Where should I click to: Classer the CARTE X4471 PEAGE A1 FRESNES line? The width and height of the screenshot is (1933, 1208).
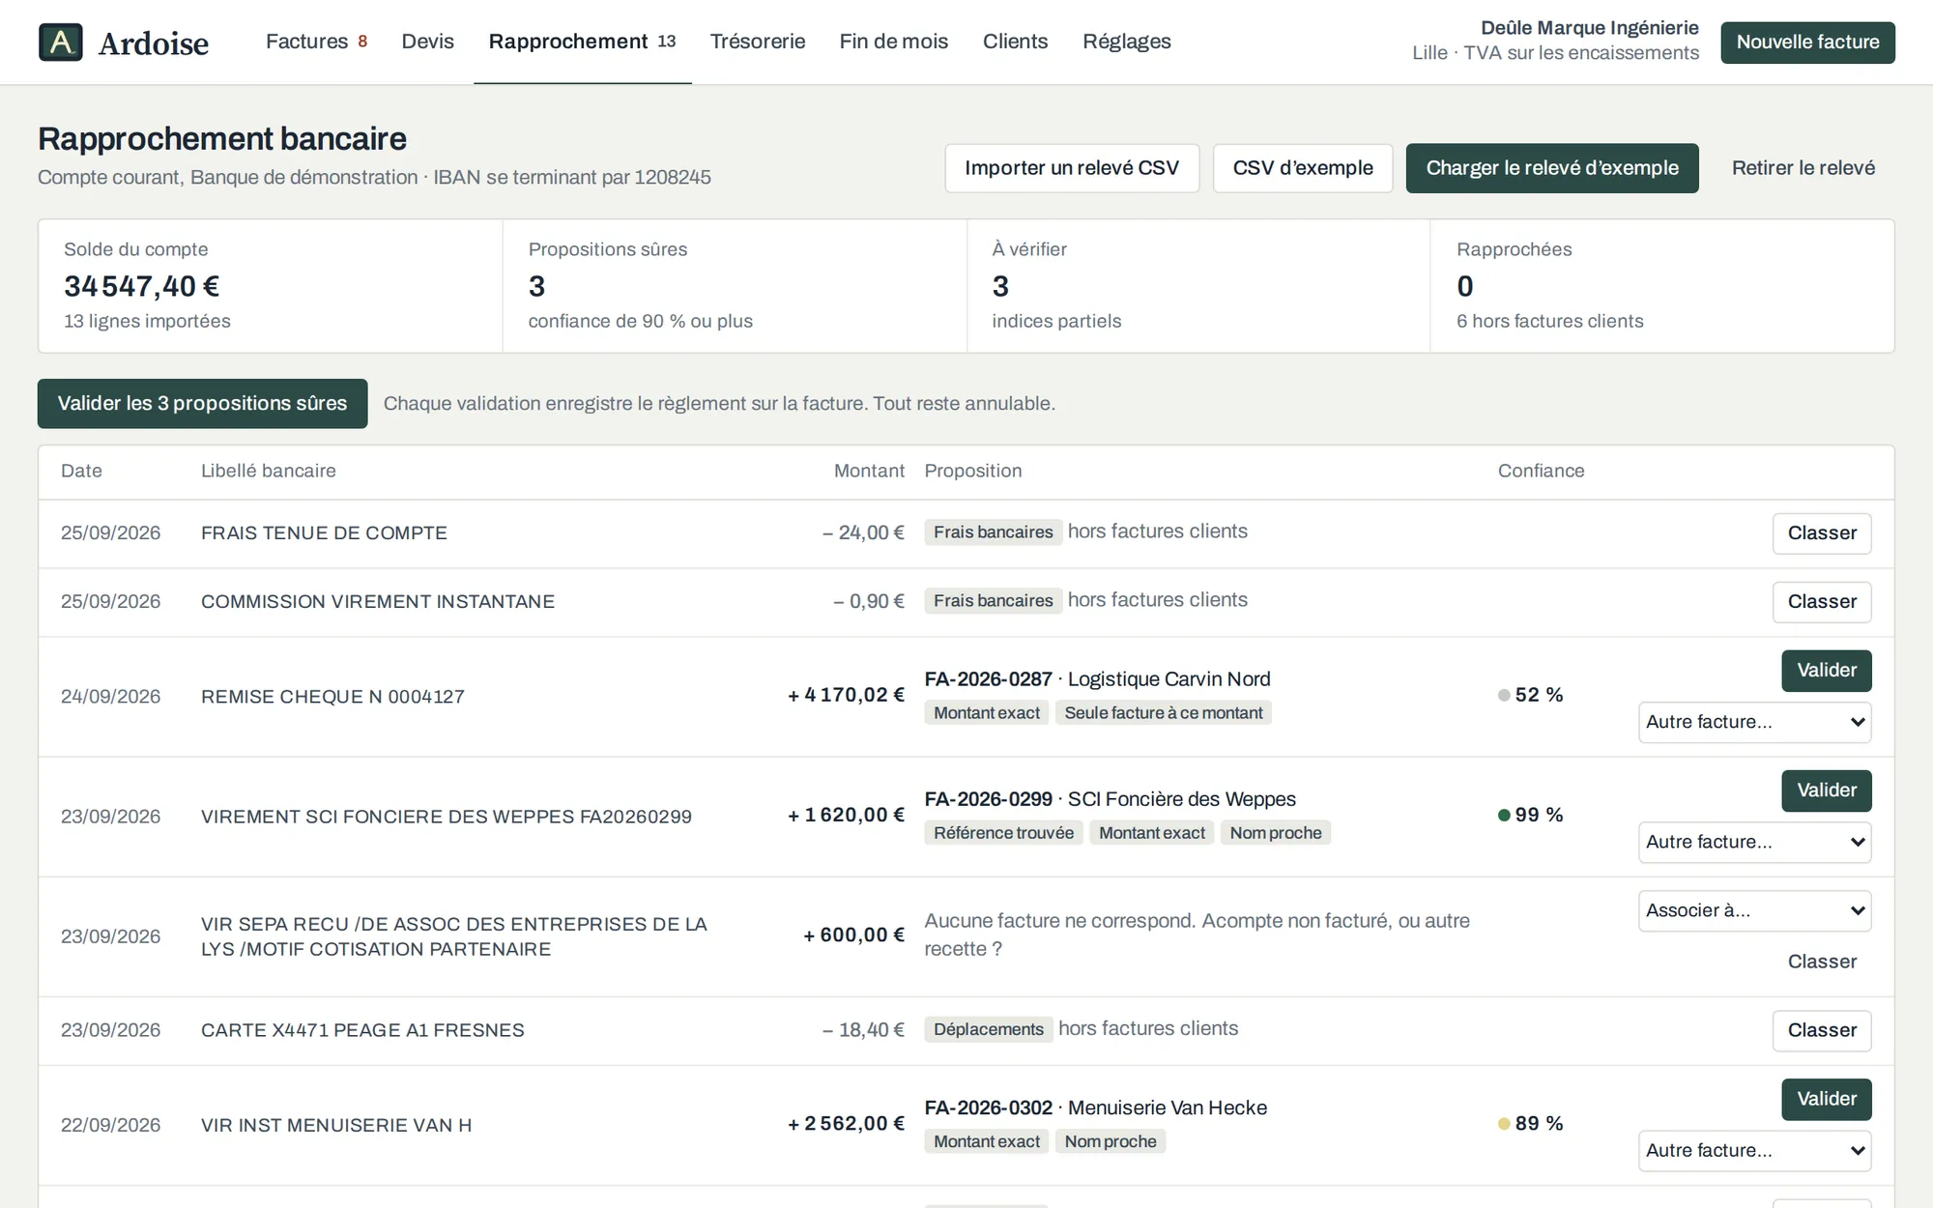[x=1822, y=1031]
